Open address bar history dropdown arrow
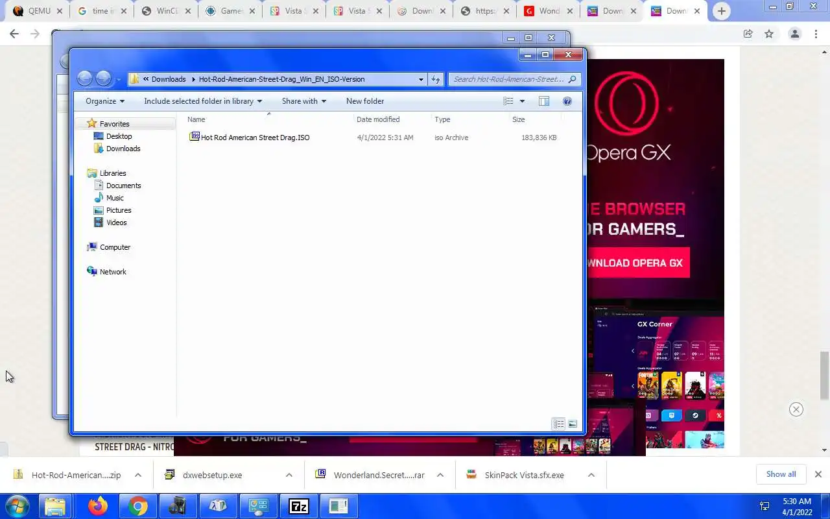830x519 pixels. coord(421,79)
